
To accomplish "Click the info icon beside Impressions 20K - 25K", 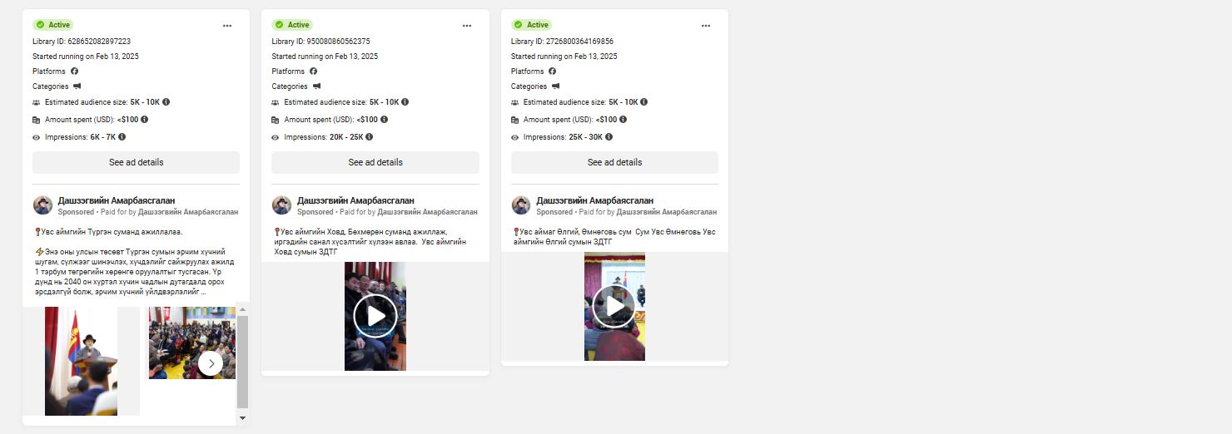I will pos(369,136).
